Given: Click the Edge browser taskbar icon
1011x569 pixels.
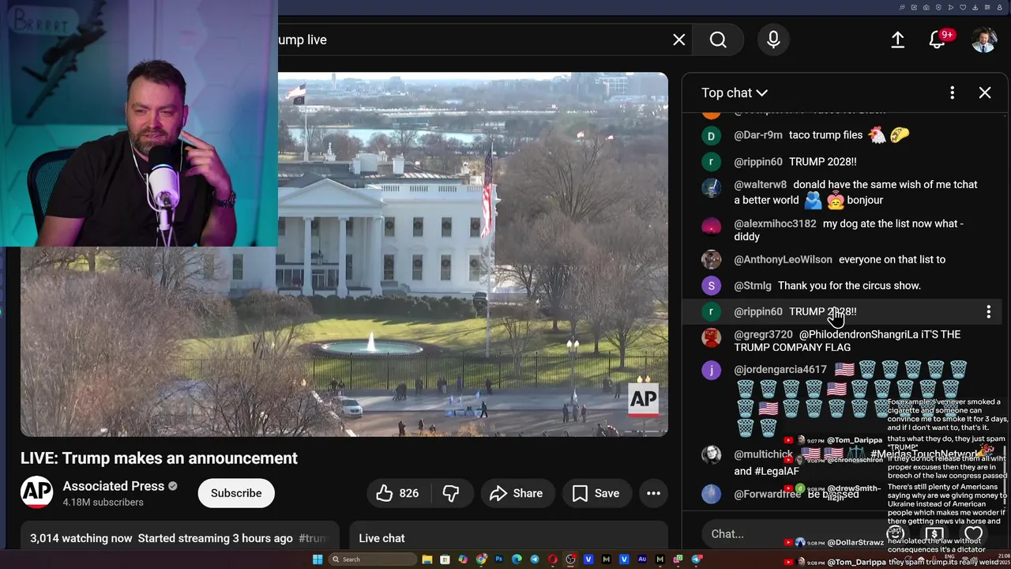Looking at the screenshot, I should point(517,560).
